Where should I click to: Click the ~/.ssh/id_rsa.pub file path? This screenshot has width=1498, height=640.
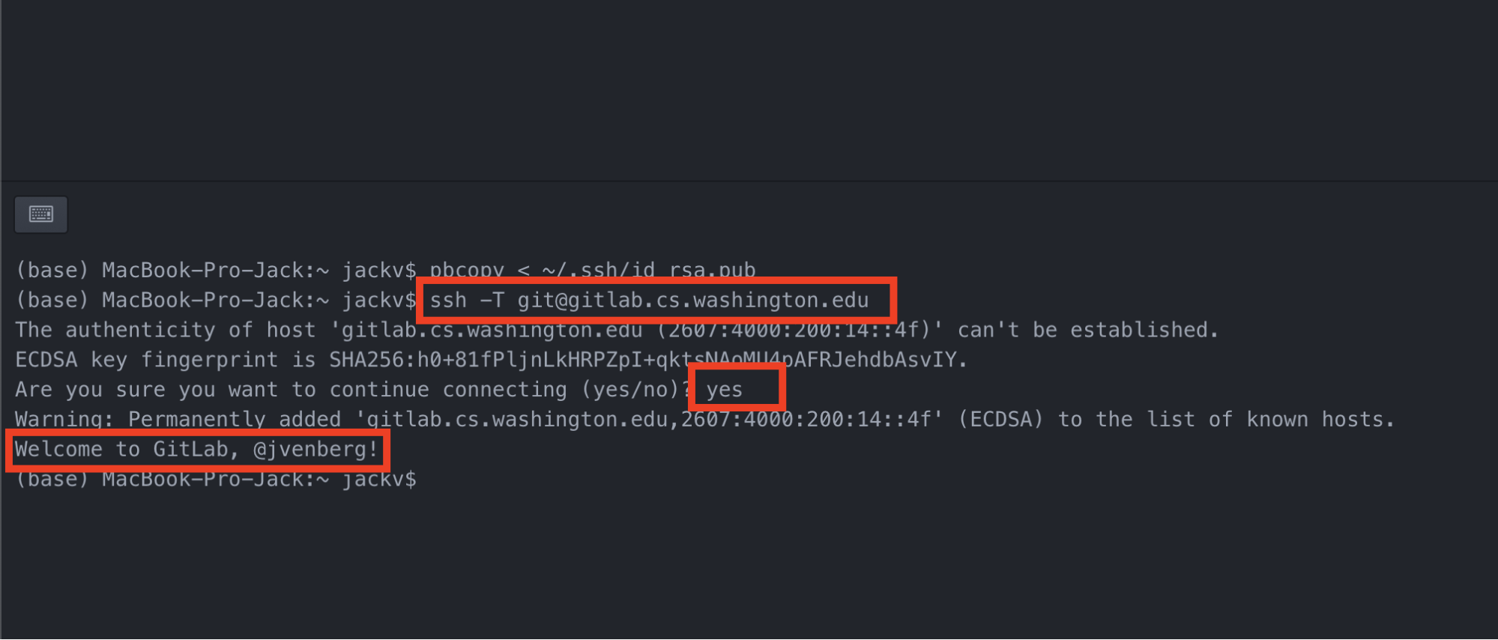(x=649, y=270)
